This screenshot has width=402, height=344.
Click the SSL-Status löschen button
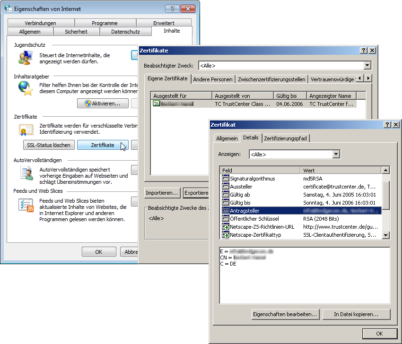(x=48, y=145)
